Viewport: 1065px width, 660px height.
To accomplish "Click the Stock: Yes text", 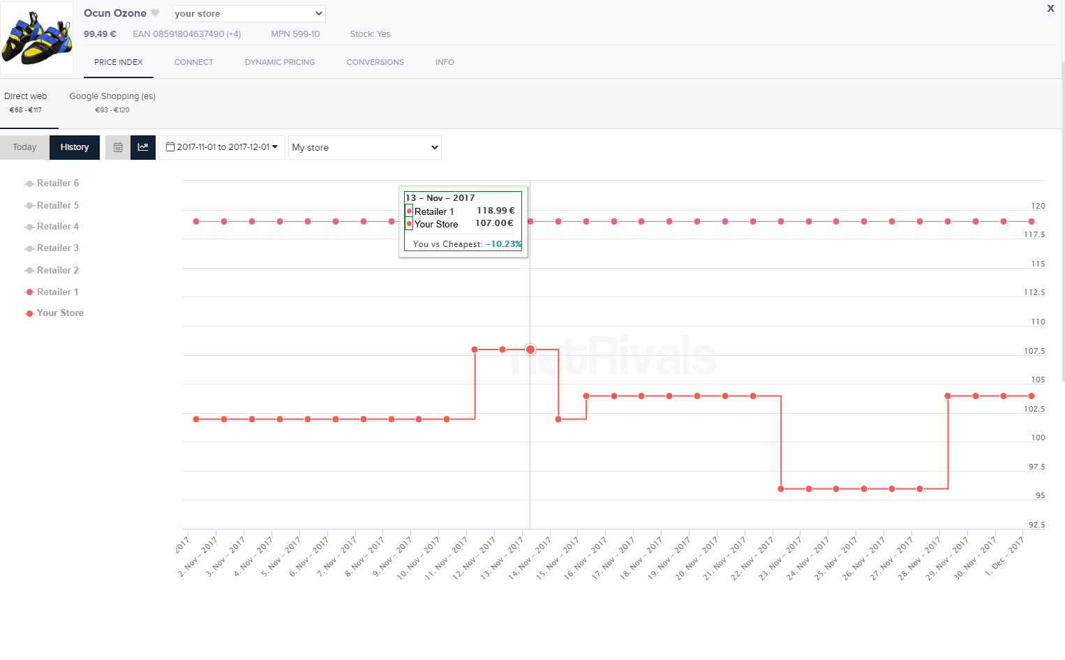I will tap(370, 33).
